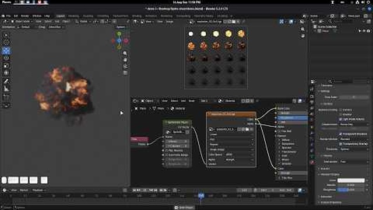This screenshot has height=210, width=373.
Task: Open Repeat extension dropdown on image node
Action: pos(231,145)
